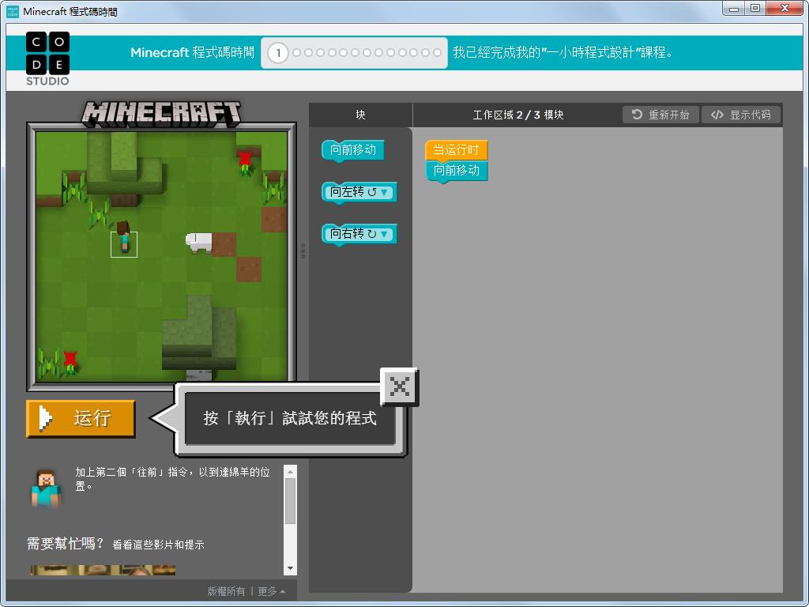Click the instructions scrollbar down arrow

(290, 568)
